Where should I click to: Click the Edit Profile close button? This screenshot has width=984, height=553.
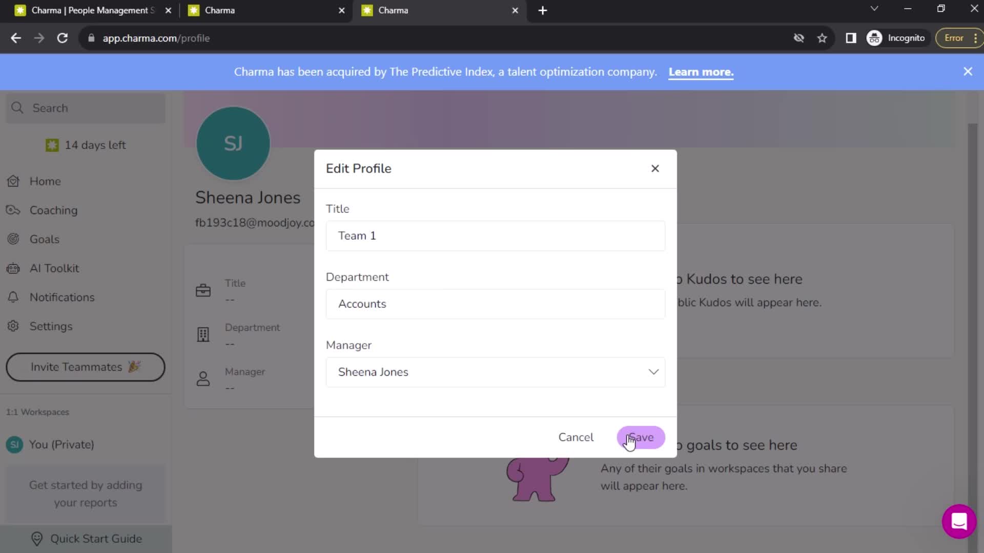654,168
